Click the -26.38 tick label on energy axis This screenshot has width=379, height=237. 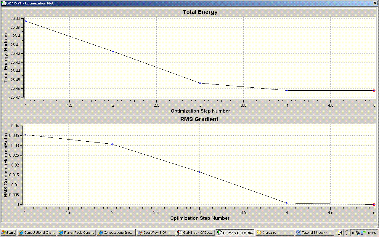pos(15,19)
